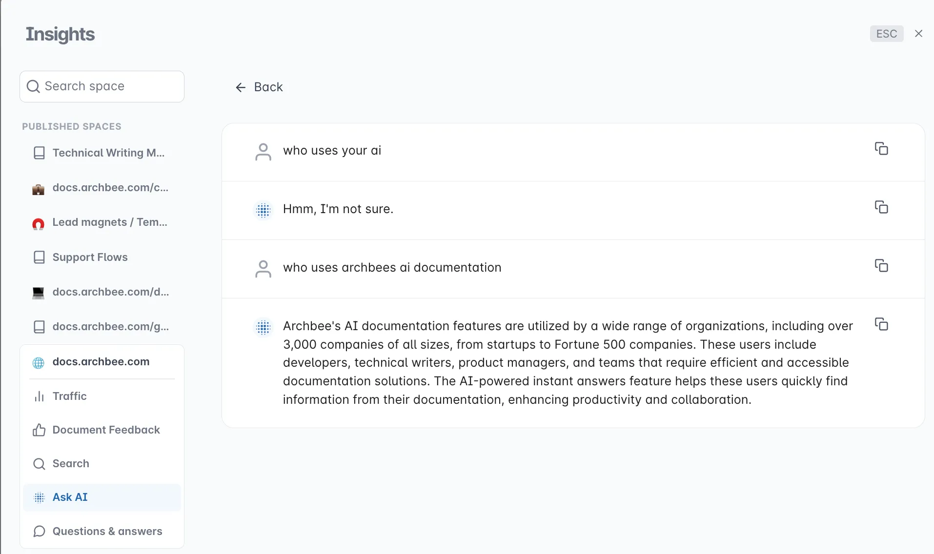Click the magnifier icon beside Search menu item
The height and width of the screenshot is (554, 934).
coord(39,464)
